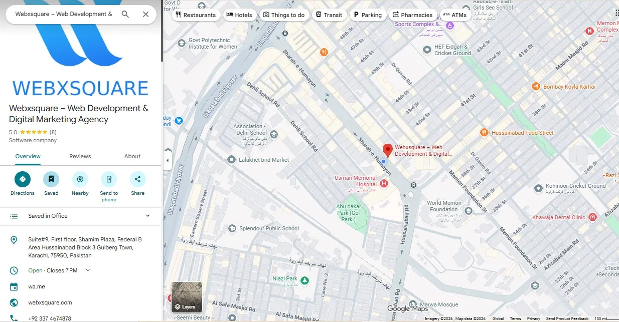Open the About tab
Viewport: 619px width, 322px height.
click(x=132, y=156)
